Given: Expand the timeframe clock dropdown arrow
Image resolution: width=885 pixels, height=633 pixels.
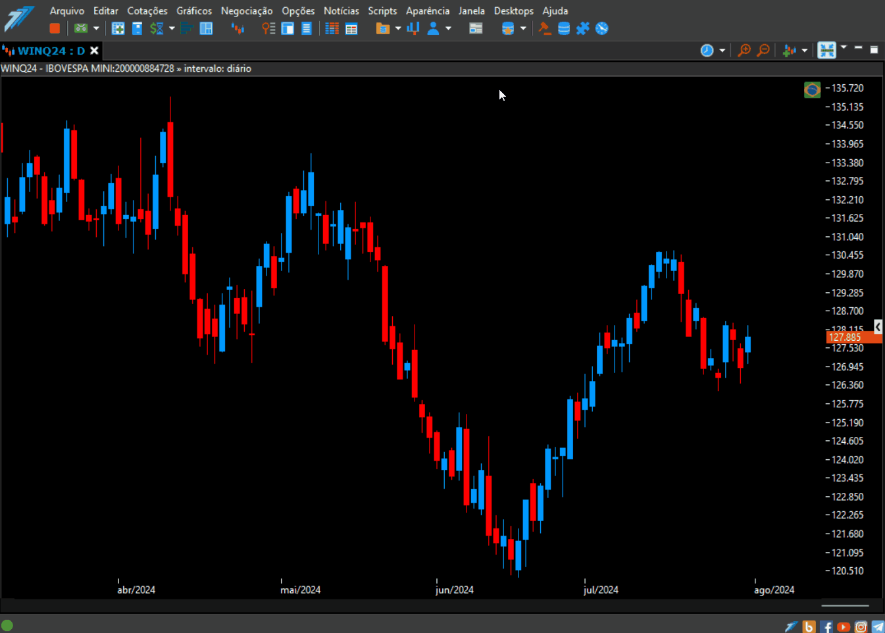Looking at the screenshot, I should click(722, 51).
